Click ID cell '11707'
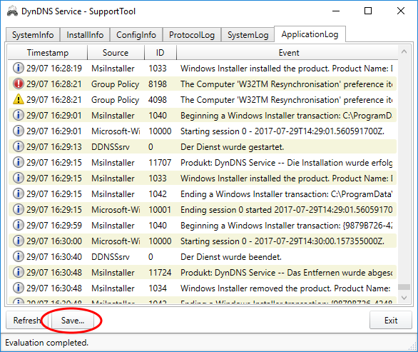418x352 pixels. point(160,163)
